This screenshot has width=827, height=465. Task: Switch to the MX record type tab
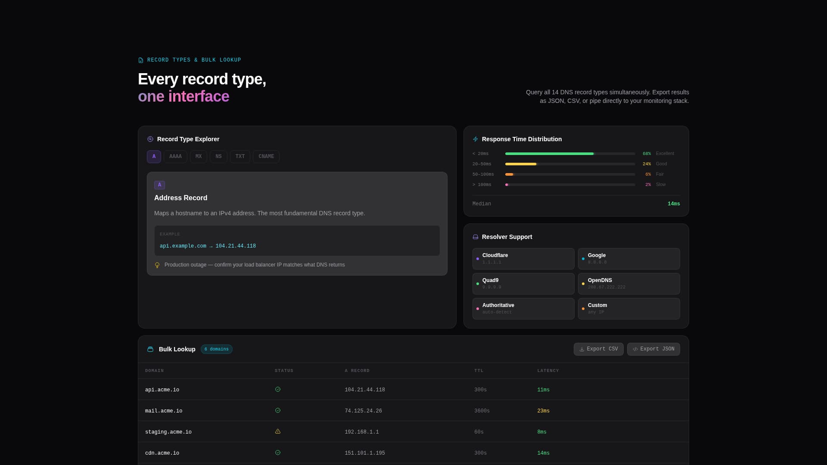click(x=199, y=157)
